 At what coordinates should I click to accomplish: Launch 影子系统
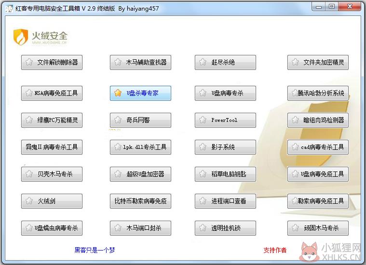(x=226, y=147)
